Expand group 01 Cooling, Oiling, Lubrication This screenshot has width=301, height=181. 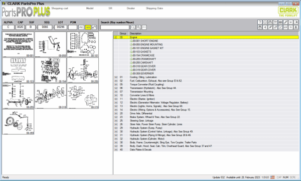pyautogui.click(x=116, y=77)
